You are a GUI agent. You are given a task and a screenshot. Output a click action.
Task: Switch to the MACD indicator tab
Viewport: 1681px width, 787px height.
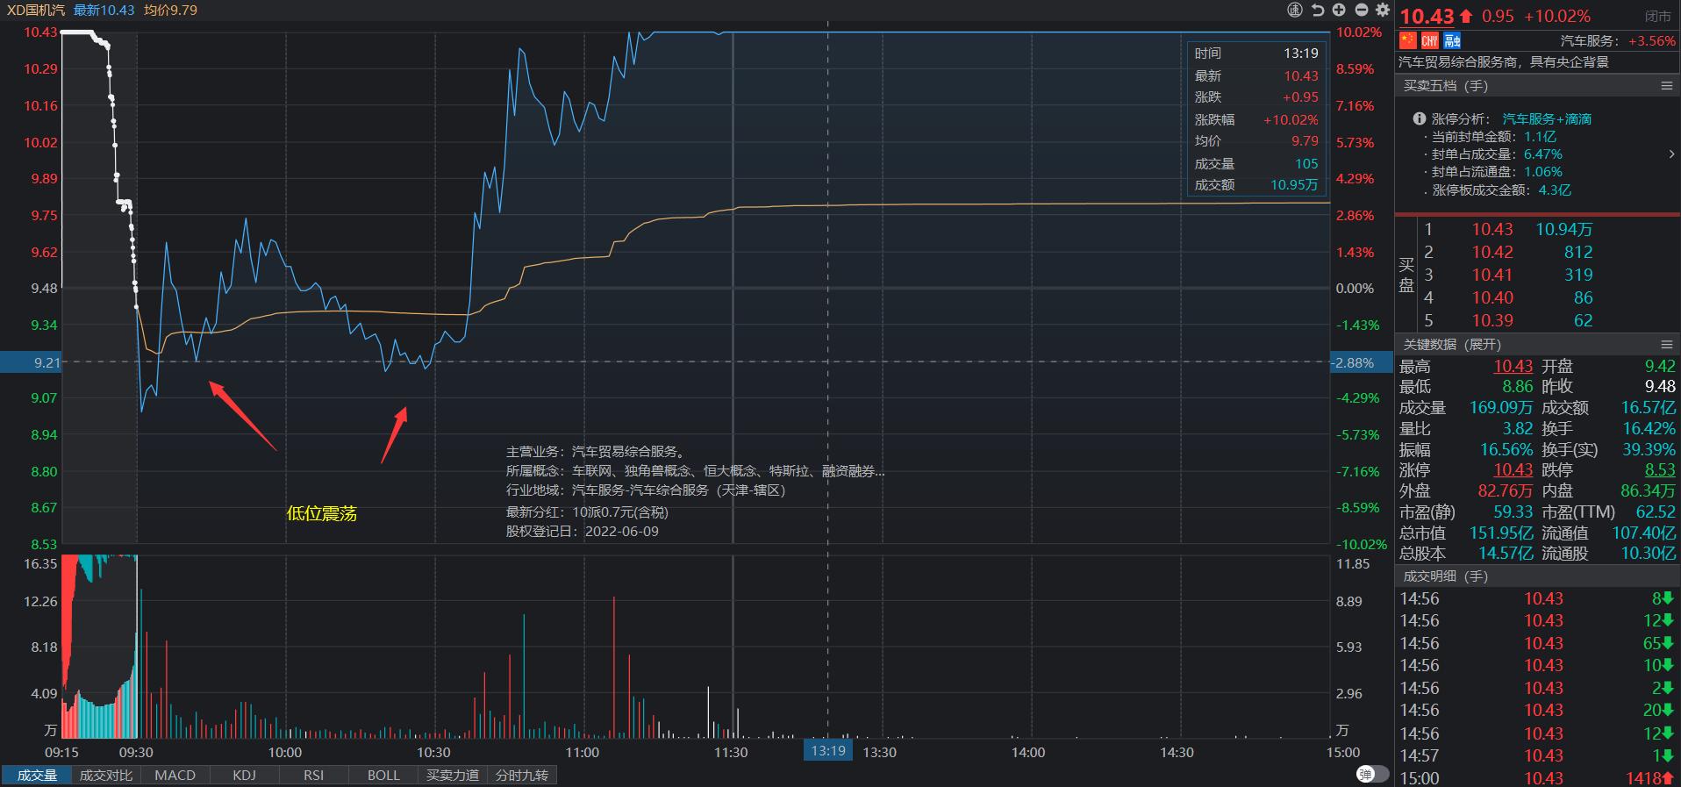pyautogui.click(x=175, y=776)
